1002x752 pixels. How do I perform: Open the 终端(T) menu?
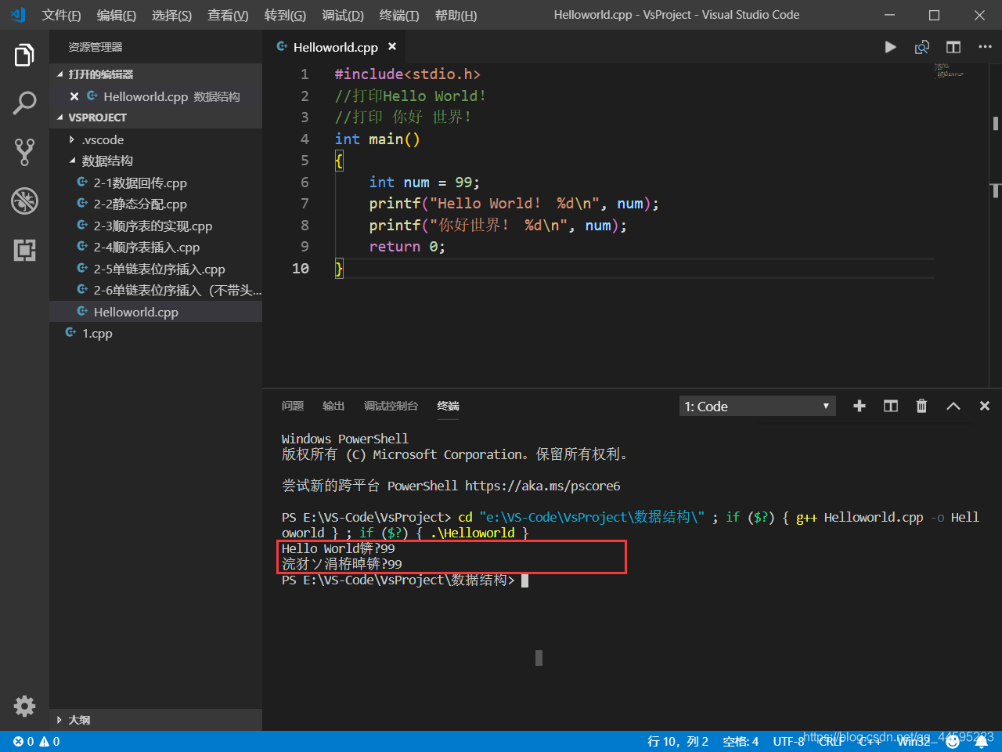[399, 15]
